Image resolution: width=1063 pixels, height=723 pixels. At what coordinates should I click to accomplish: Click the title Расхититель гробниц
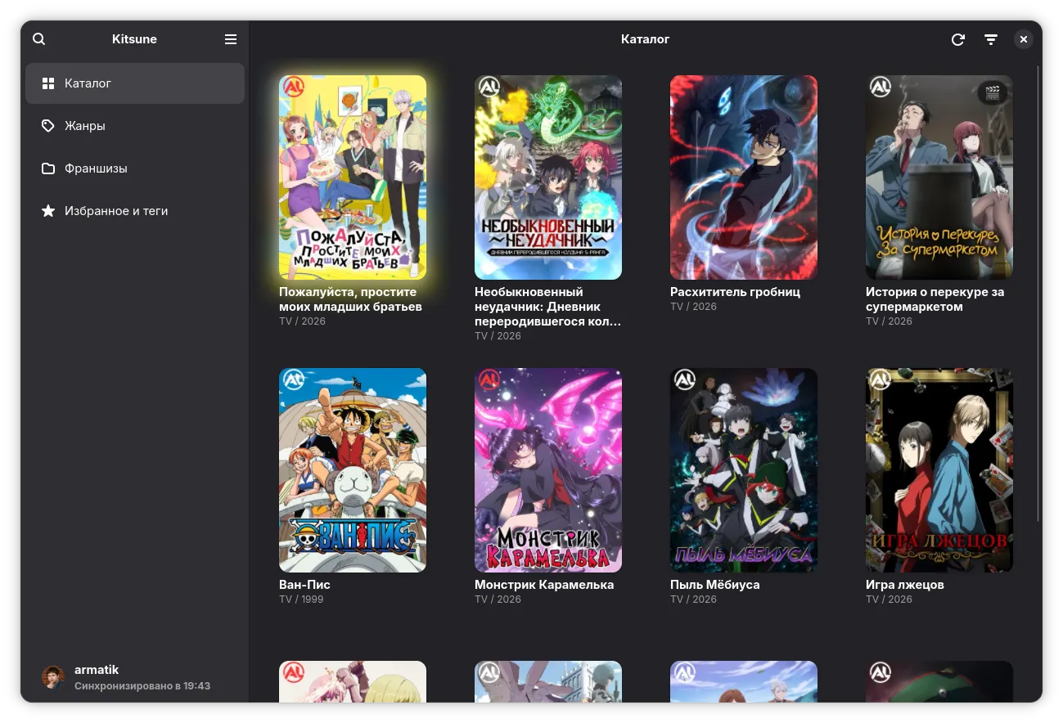[x=735, y=292]
